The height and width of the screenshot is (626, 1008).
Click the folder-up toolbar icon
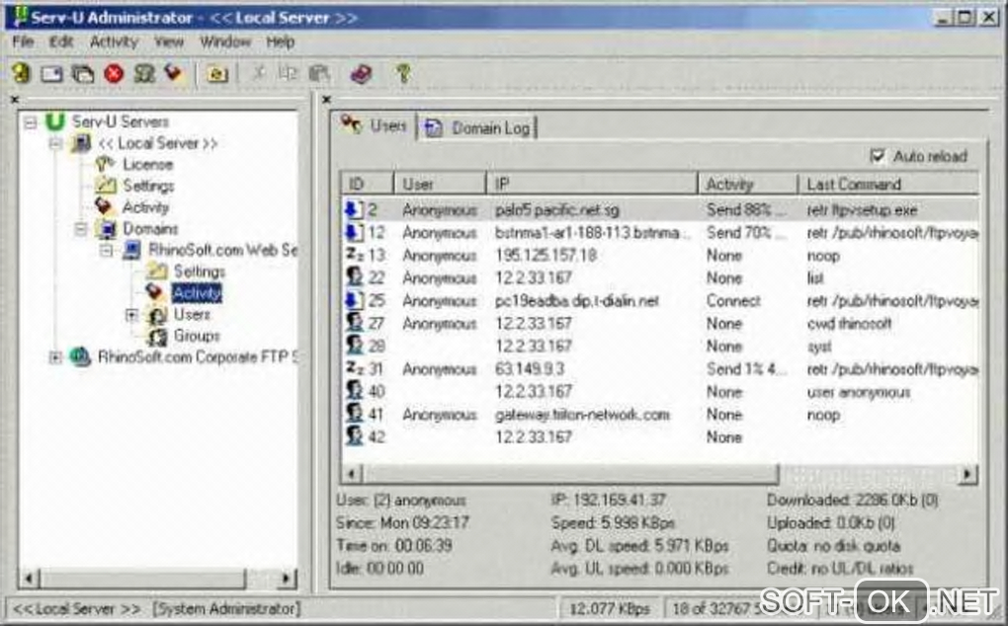[217, 74]
